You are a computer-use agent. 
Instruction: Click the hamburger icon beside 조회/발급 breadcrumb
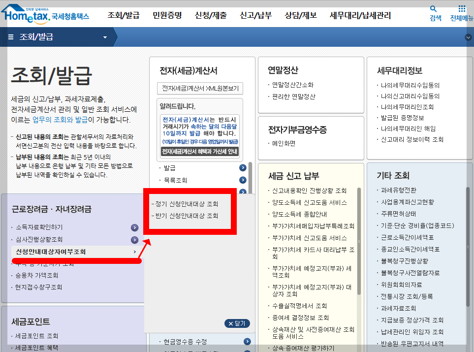10,36
